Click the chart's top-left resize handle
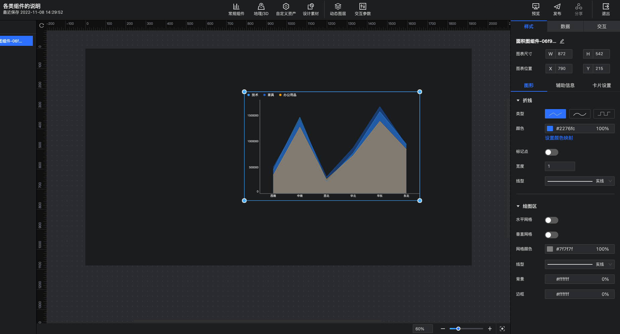Image resolution: width=620 pixels, height=334 pixels. click(244, 92)
